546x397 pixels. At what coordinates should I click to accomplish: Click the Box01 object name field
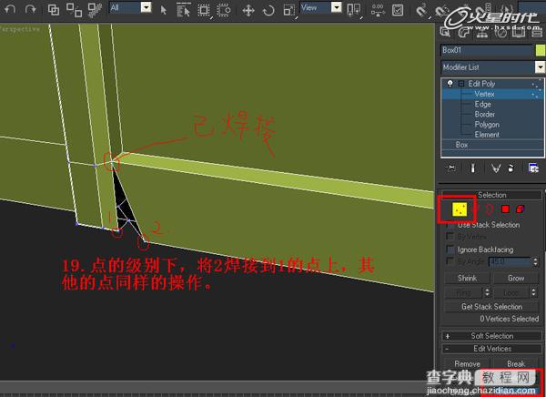(x=487, y=50)
